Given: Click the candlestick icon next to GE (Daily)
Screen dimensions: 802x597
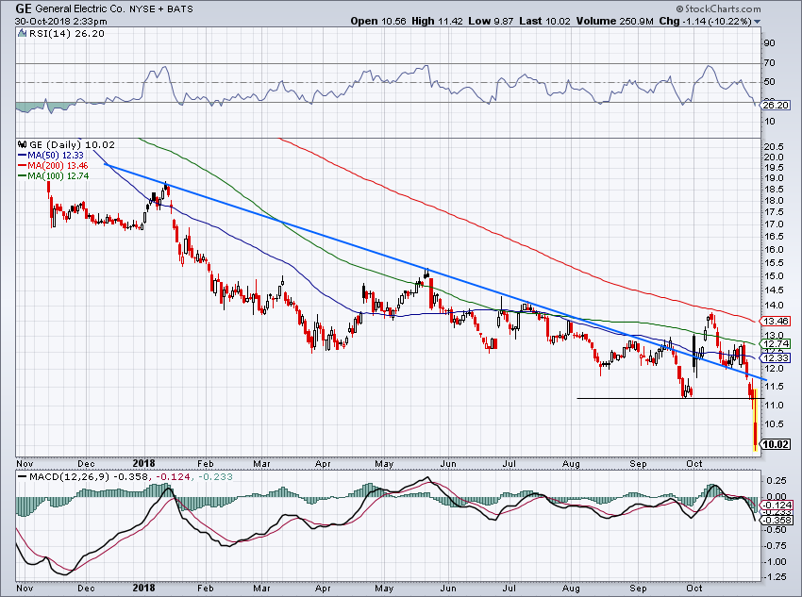Looking at the screenshot, I should (22, 144).
